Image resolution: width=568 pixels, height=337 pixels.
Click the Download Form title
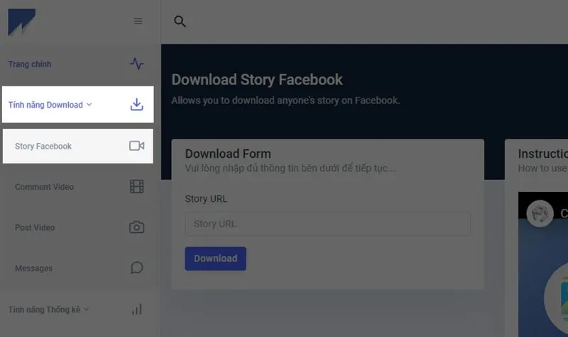[x=228, y=154]
